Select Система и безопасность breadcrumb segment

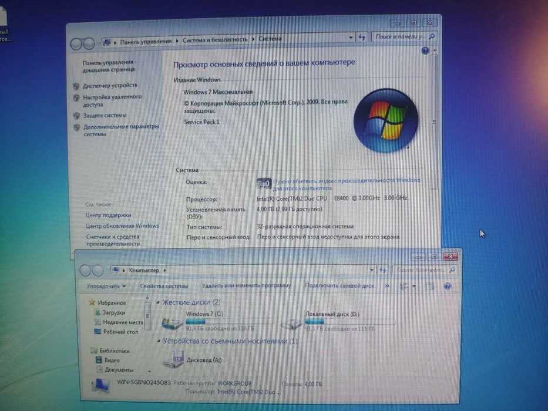click(x=215, y=40)
